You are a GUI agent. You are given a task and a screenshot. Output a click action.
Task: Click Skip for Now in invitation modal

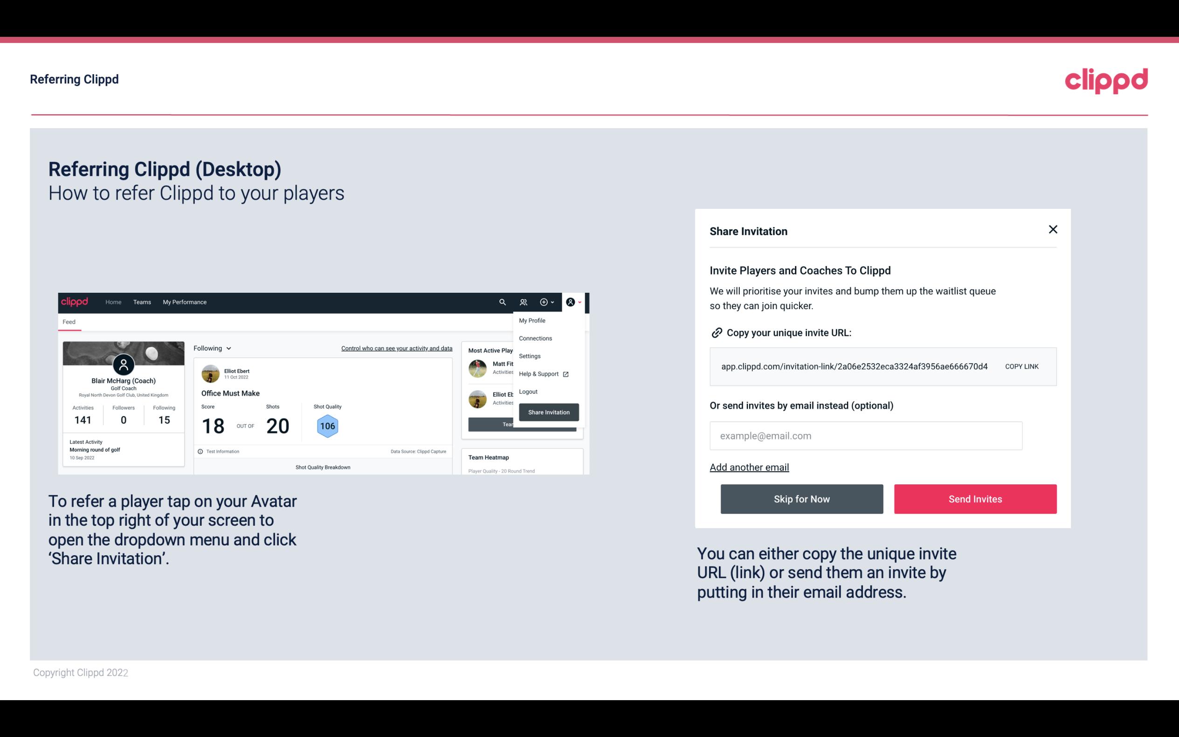click(801, 498)
